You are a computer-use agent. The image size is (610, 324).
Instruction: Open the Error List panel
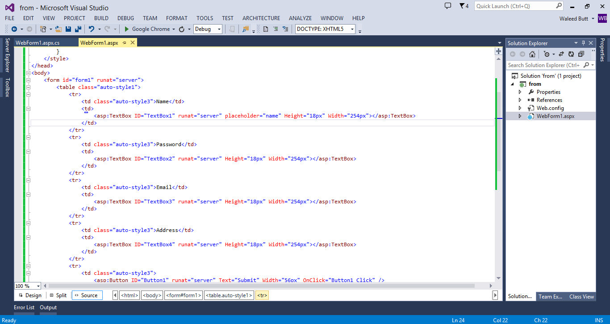[24, 307]
